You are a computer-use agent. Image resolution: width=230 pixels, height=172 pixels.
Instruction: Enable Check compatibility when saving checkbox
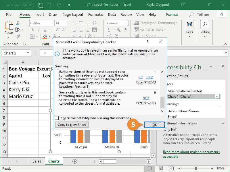point(57,118)
